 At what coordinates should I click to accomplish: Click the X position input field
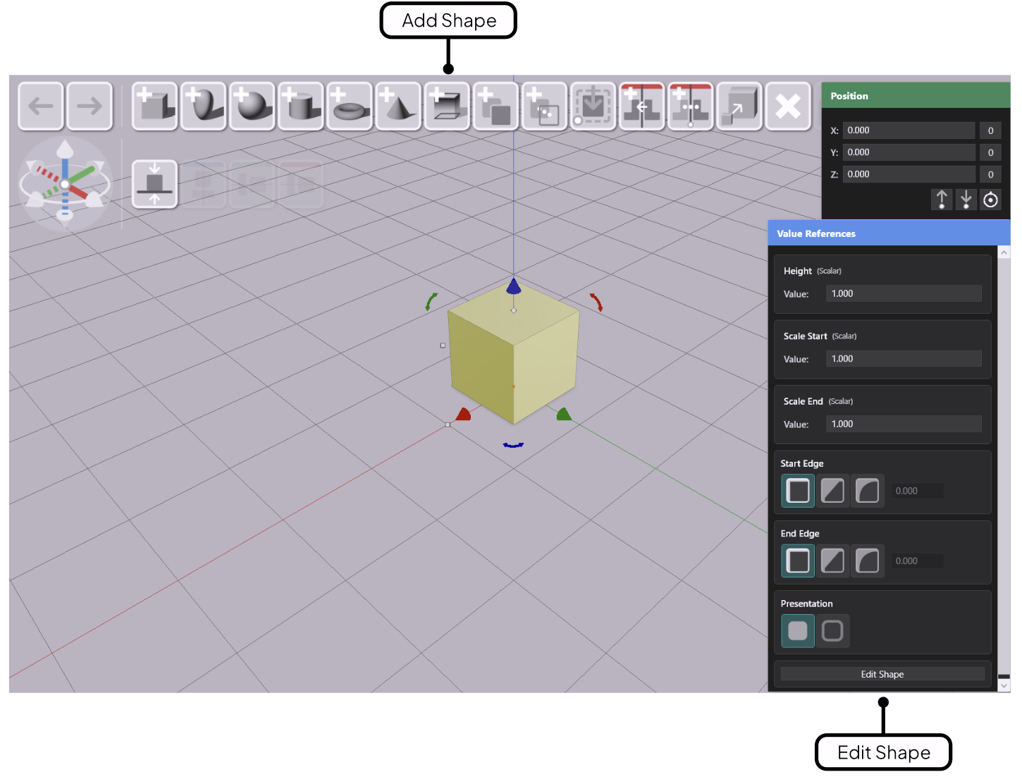(909, 130)
